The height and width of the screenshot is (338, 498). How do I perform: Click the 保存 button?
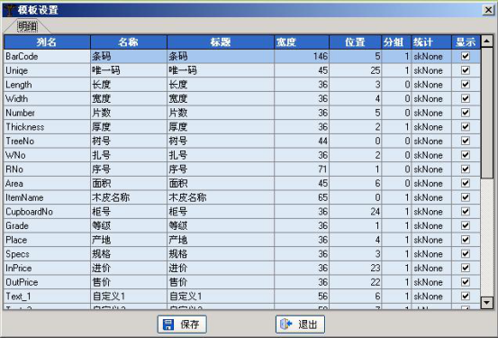click(182, 324)
